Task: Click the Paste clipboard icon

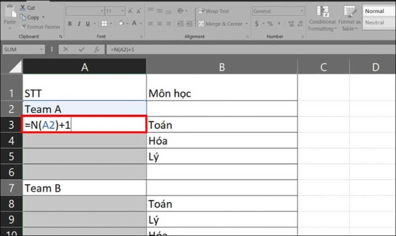Action: (x=10, y=11)
